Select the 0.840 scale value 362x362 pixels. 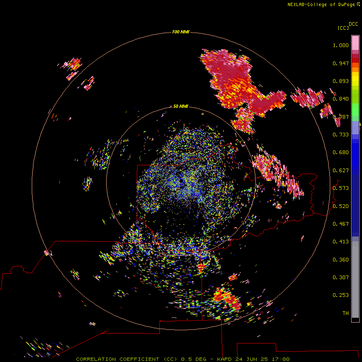(x=341, y=99)
